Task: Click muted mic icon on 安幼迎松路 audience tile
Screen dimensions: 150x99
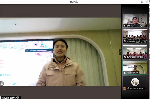Action: point(125,41)
